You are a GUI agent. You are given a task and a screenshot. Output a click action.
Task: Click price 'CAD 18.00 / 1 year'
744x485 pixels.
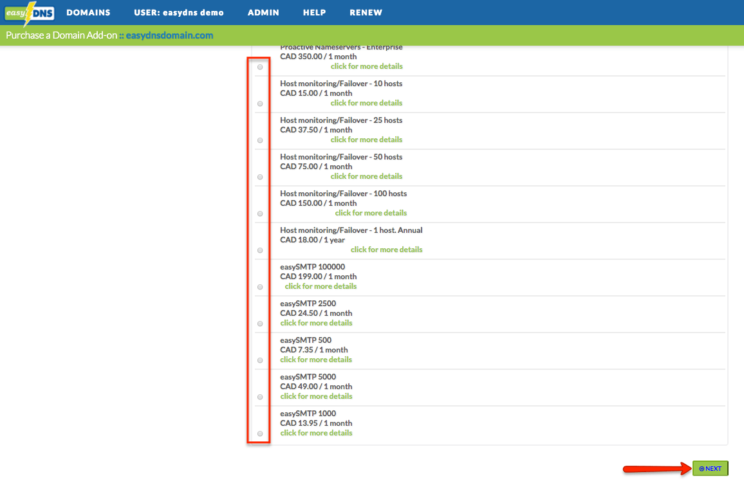312,240
